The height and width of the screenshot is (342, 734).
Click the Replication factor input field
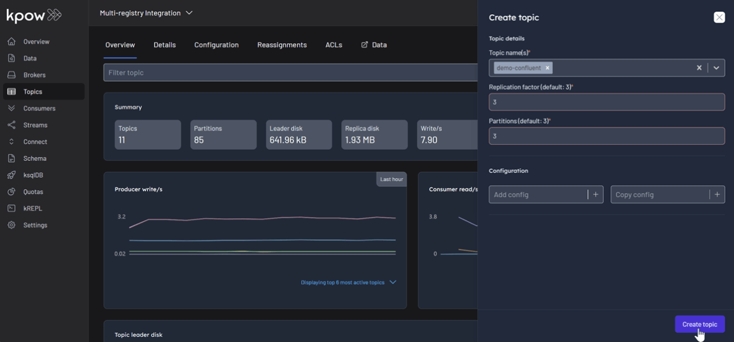click(606, 102)
